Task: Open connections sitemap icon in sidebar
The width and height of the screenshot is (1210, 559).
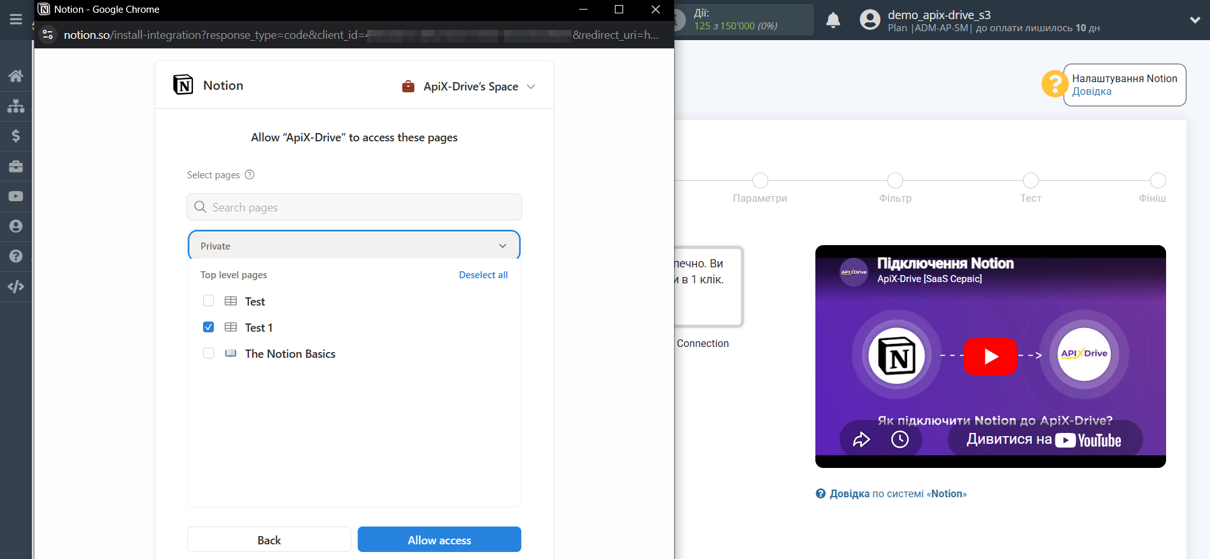Action: tap(16, 106)
